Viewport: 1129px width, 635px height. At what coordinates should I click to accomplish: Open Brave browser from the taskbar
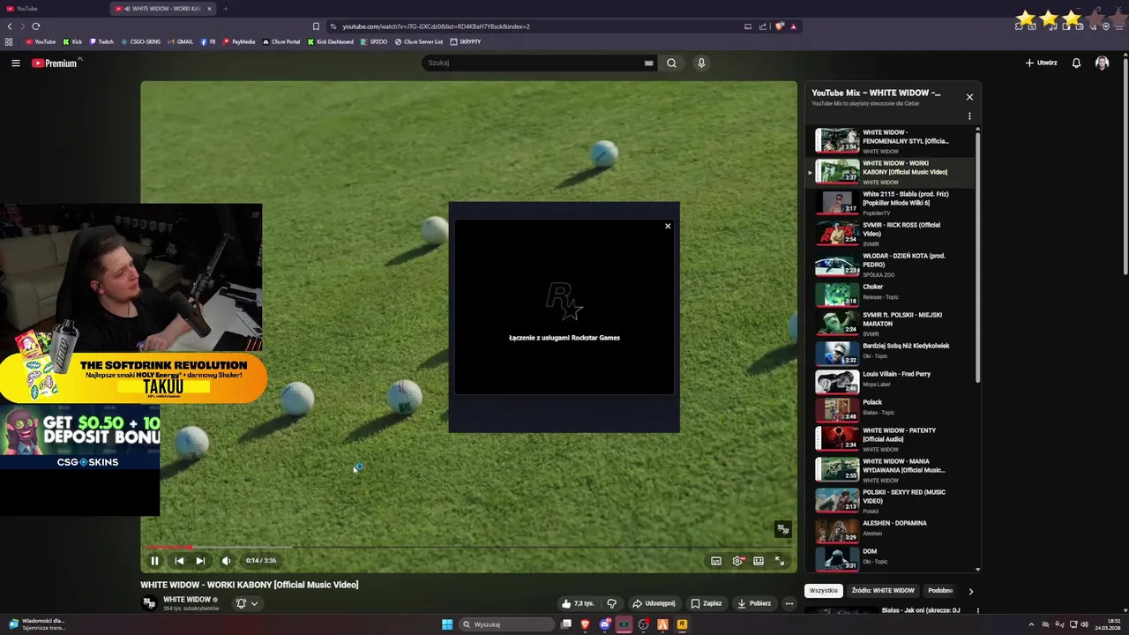point(585,624)
